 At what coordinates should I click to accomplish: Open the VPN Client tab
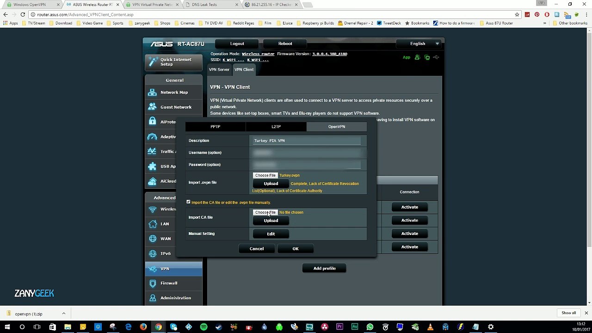tap(244, 69)
